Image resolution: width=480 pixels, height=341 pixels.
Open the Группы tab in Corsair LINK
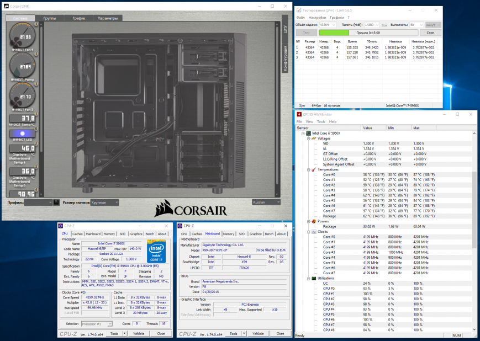[50, 18]
